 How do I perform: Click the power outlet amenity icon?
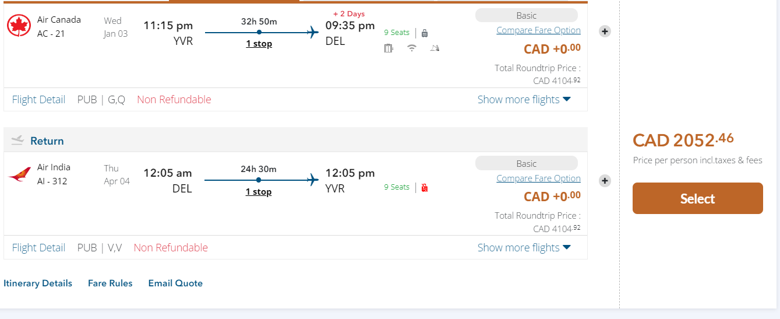click(x=389, y=48)
